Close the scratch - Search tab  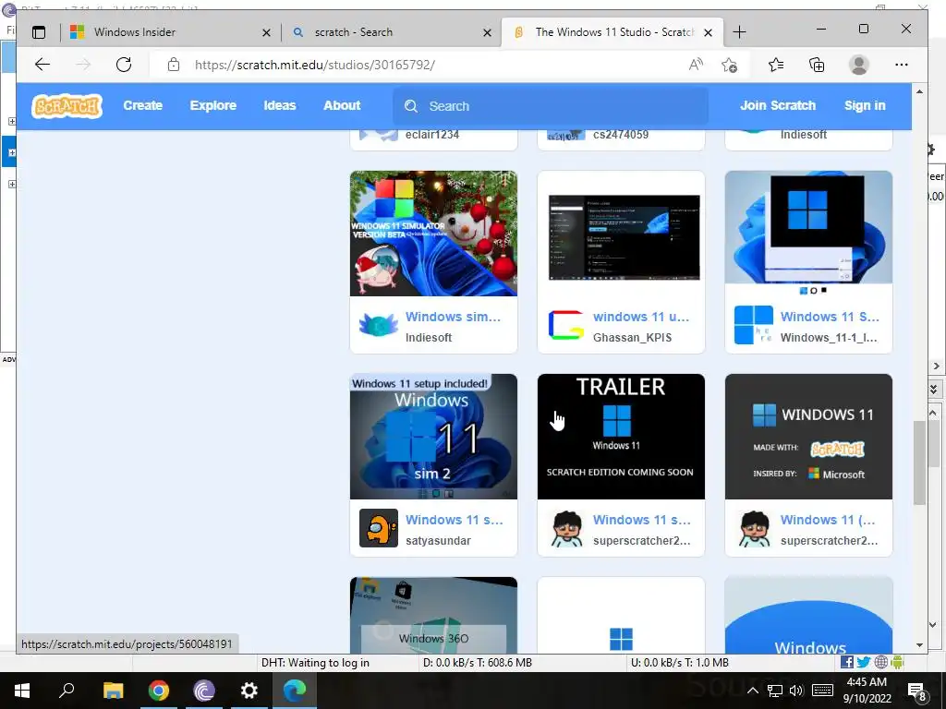(488, 32)
